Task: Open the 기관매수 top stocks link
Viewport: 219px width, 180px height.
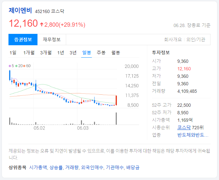Action: coord(115,167)
